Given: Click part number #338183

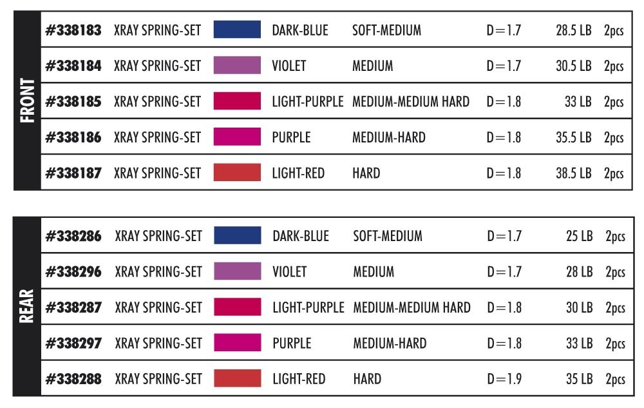Looking at the screenshot, I should coord(73,30).
